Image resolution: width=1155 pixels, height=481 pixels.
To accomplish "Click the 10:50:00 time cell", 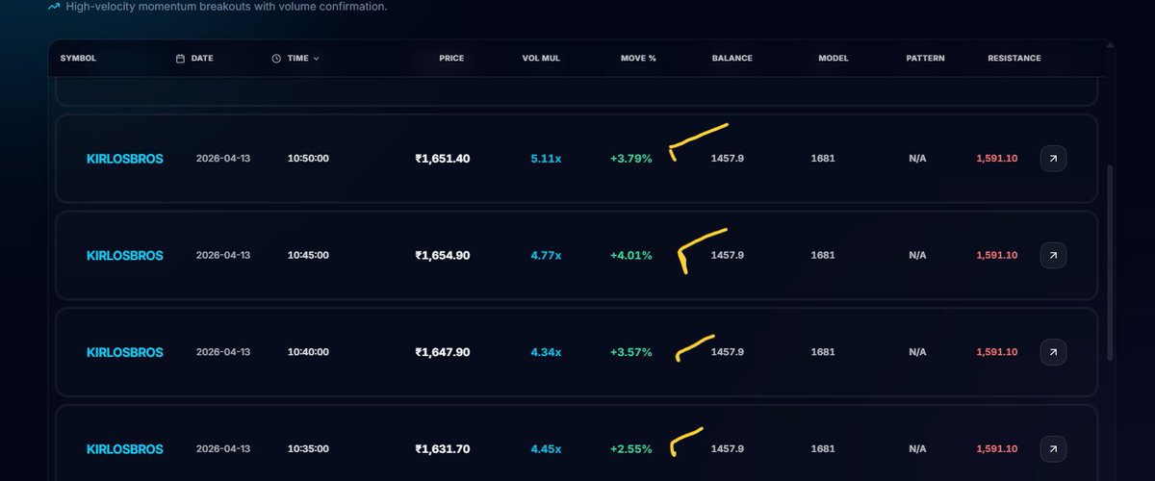I will pyautogui.click(x=308, y=159).
